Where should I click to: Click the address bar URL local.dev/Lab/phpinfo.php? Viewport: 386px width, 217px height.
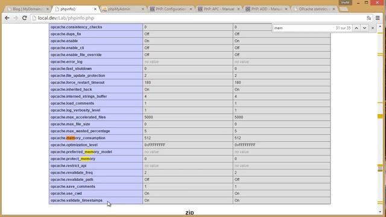(66, 18)
